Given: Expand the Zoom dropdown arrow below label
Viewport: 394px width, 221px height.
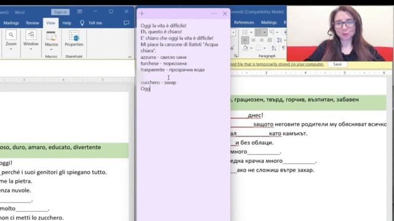Looking at the screenshot, I should coord(11,49).
